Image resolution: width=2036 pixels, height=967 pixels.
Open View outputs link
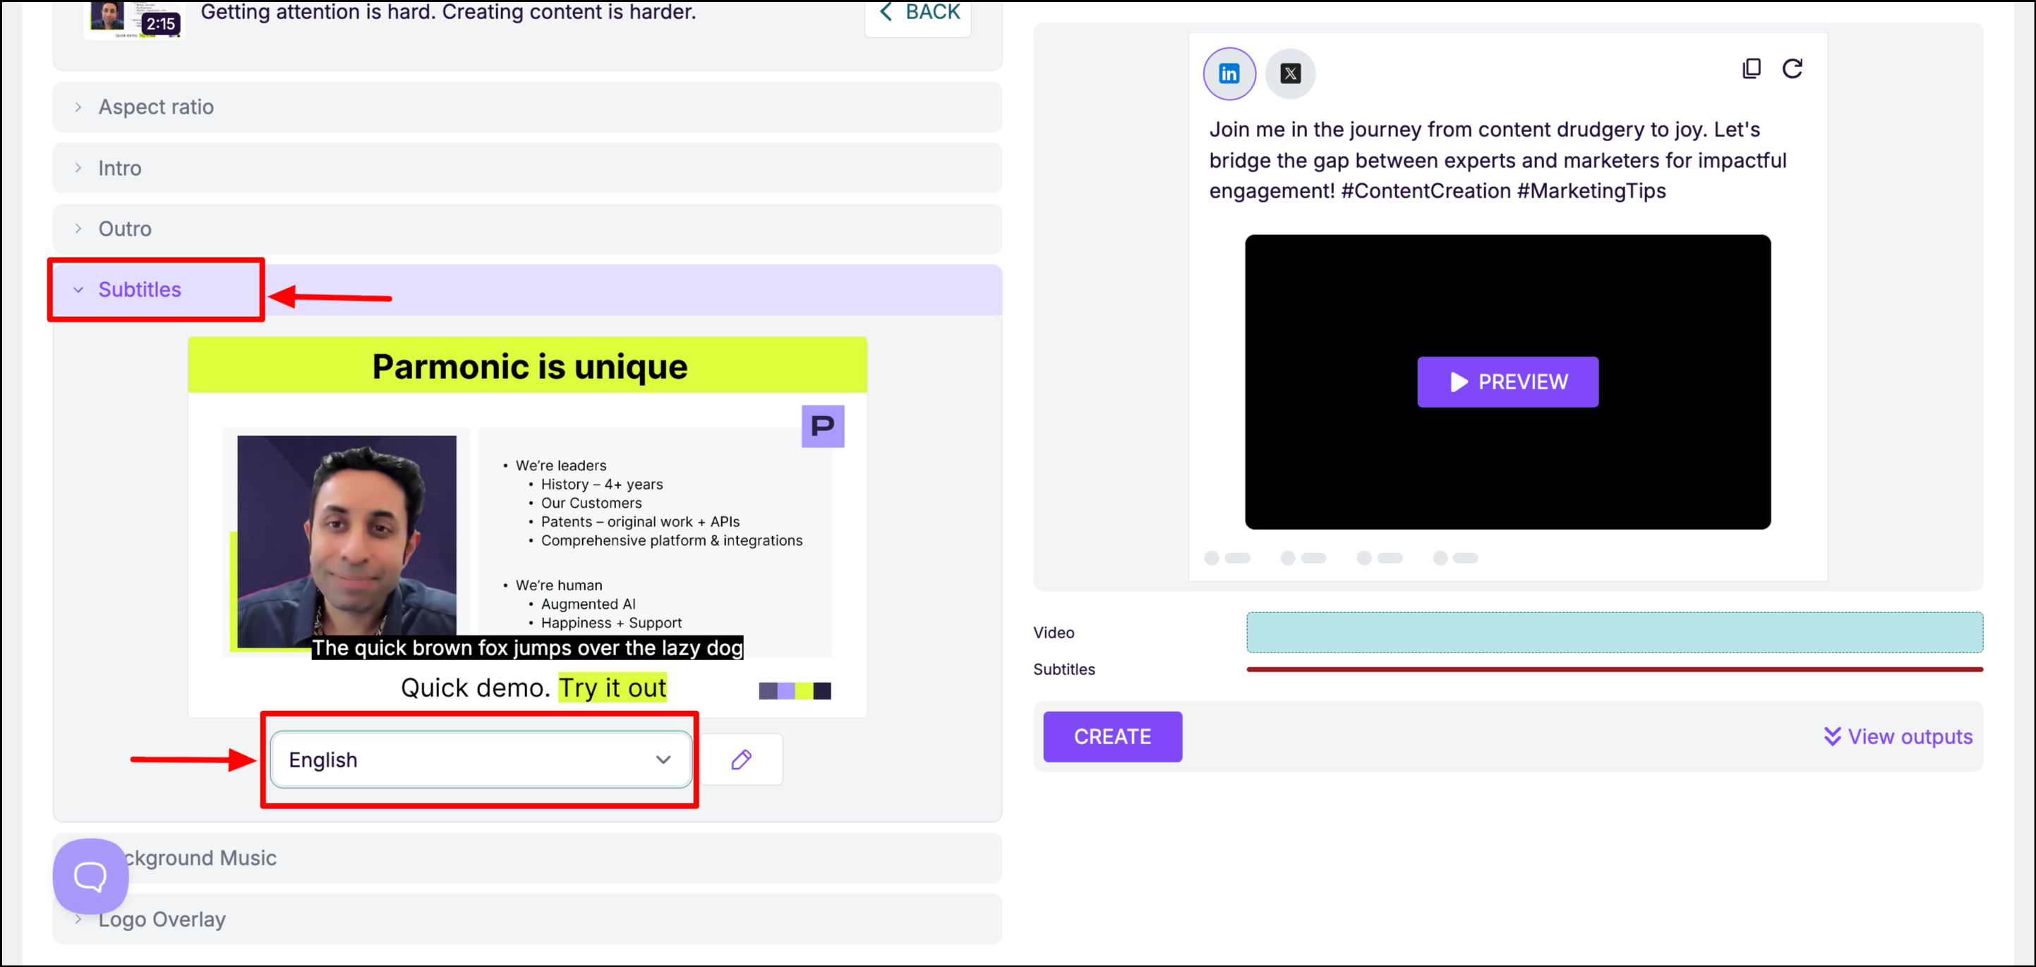[x=1898, y=736]
